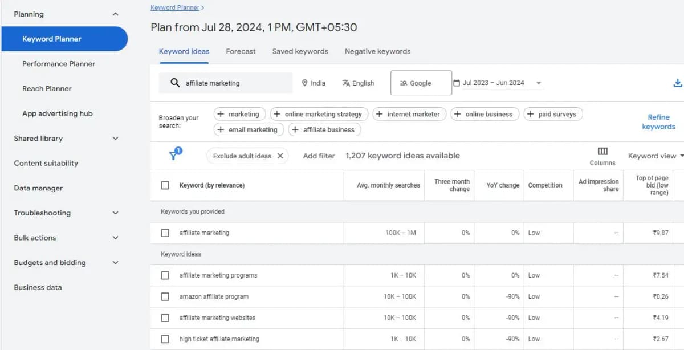This screenshot has height=350, width=684.
Task: Remove the Exclude adult ideas filter
Action: (x=280, y=156)
